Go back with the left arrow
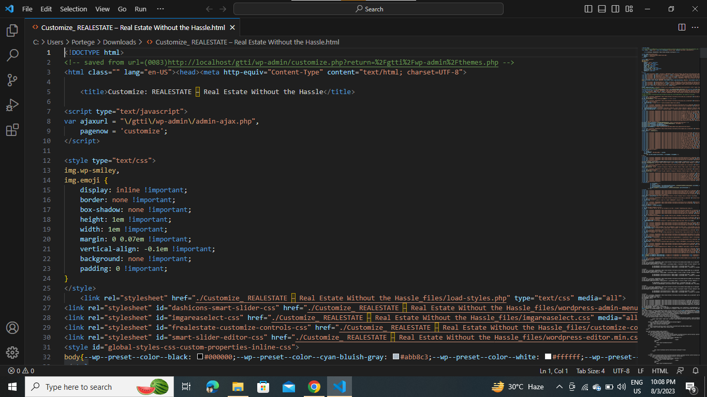Image resolution: width=707 pixels, height=397 pixels. pyautogui.click(x=209, y=9)
